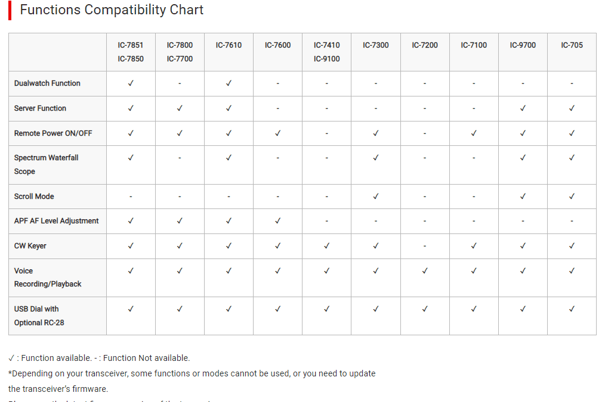Click the CW Keyer dash under IC-7200

(425, 246)
